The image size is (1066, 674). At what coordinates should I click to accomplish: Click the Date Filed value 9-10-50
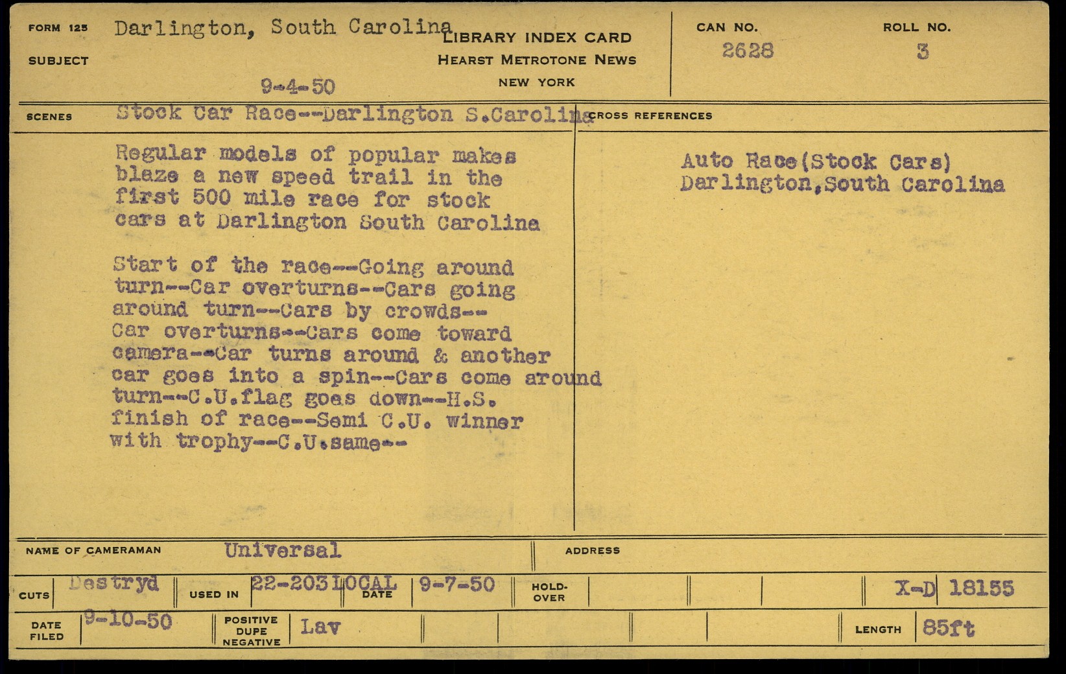click(128, 622)
